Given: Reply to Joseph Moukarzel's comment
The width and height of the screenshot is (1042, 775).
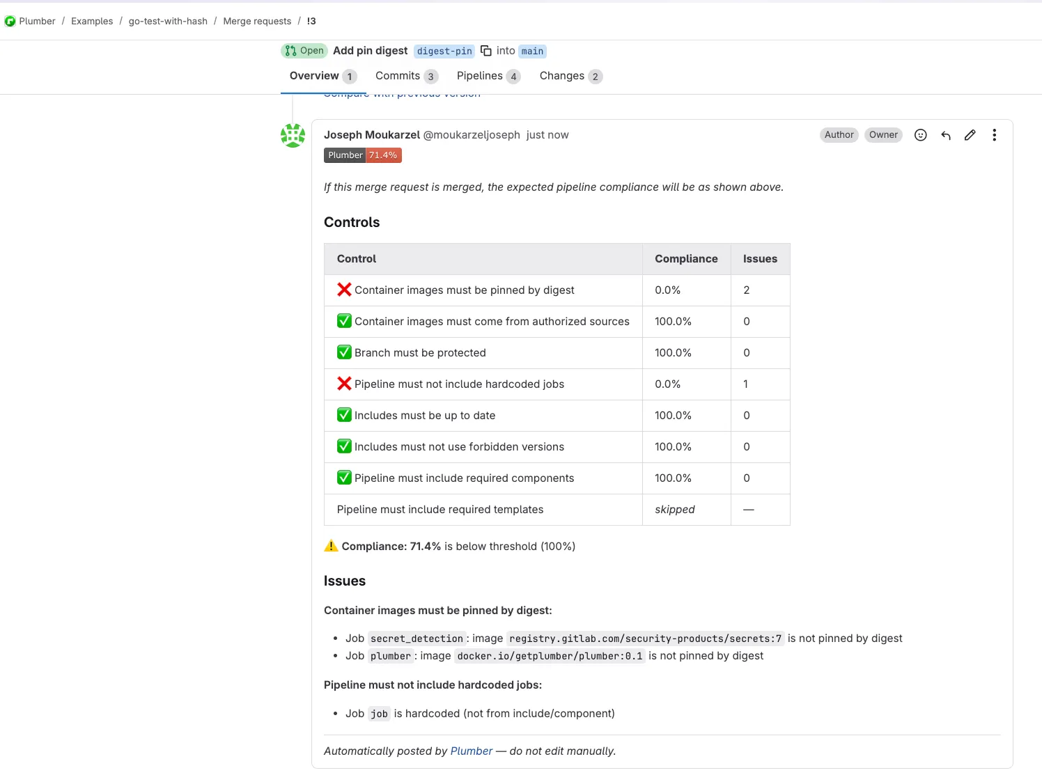Looking at the screenshot, I should point(945,134).
